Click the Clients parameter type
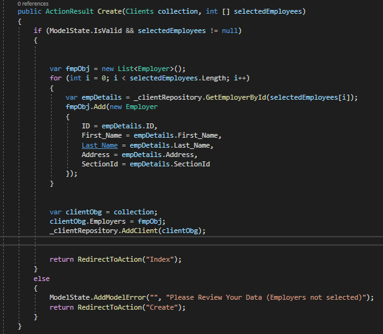The height and width of the screenshot is (334, 383). [139, 11]
